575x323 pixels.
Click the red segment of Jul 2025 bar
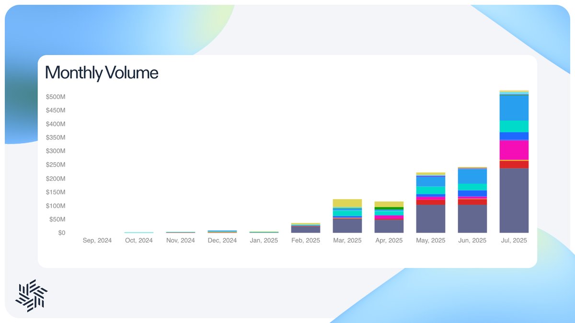[514, 164]
